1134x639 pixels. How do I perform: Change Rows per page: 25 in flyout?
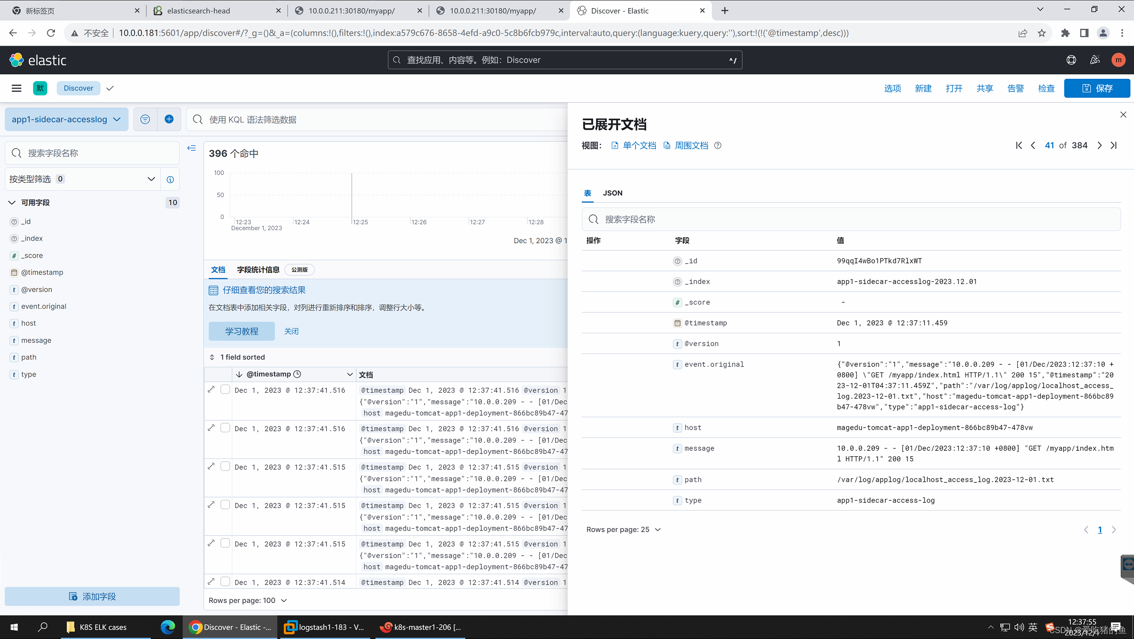(x=624, y=530)
